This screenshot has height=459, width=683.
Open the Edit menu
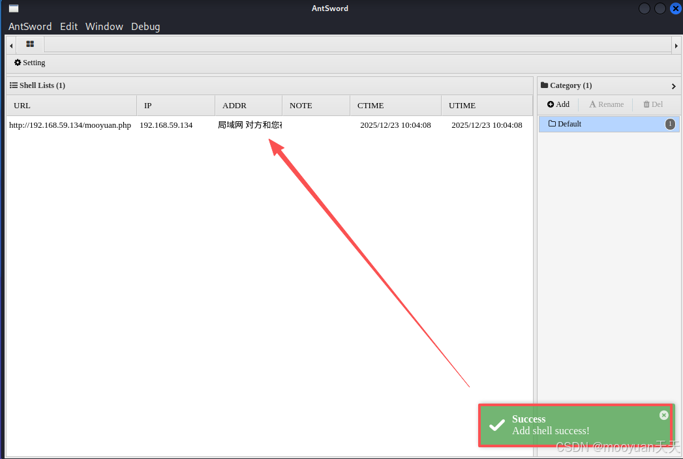pos(69,27)
